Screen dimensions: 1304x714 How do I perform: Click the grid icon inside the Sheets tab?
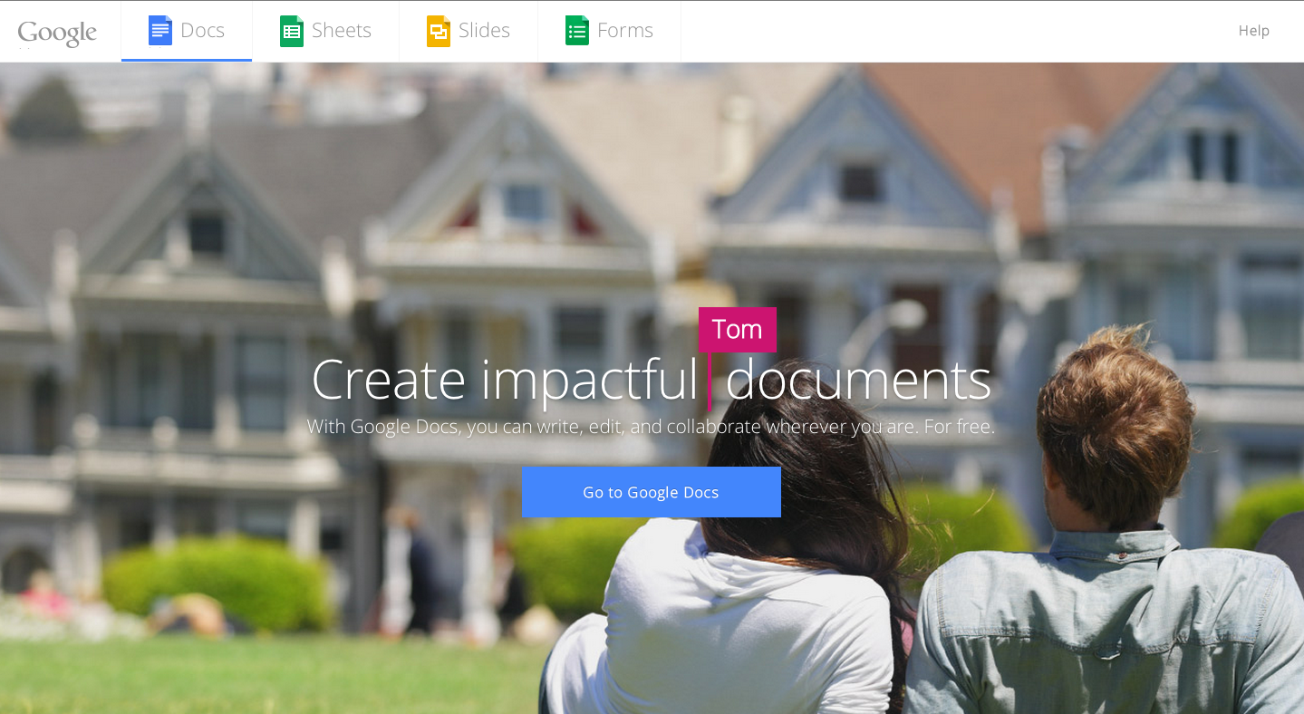pyautogui.click(x=291, y=30)
